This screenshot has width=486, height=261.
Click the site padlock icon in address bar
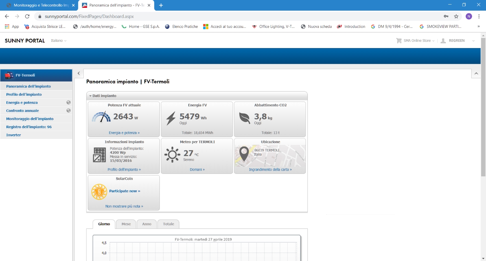coord(40,16)
